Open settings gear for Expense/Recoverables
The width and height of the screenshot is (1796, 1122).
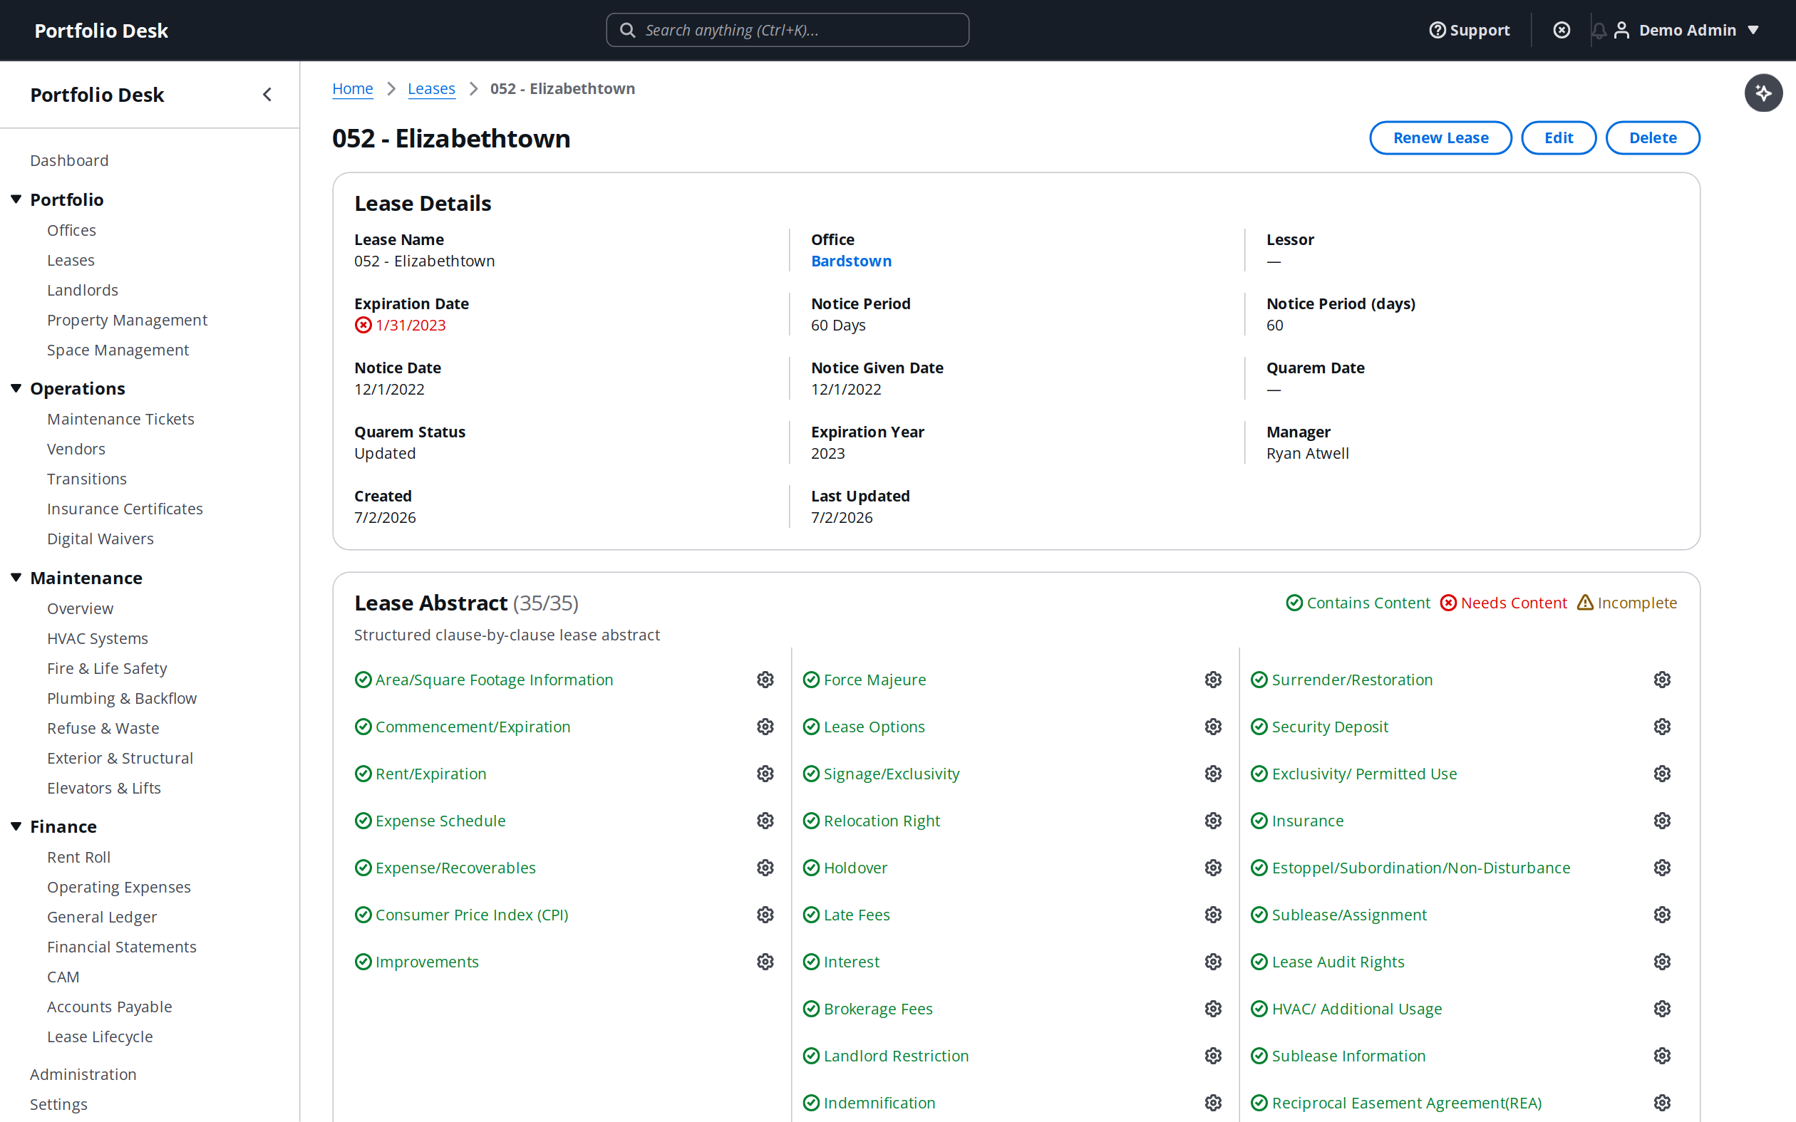[x=765, y=868]
